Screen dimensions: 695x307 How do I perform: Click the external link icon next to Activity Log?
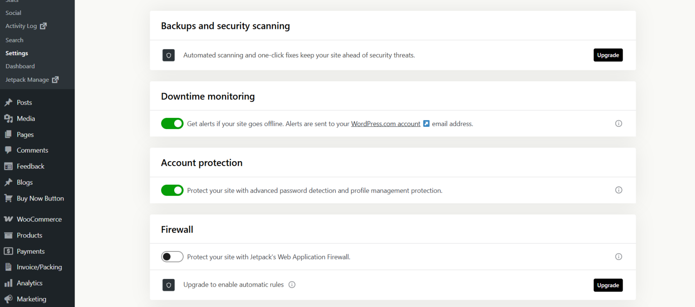(x=43, y=26)
